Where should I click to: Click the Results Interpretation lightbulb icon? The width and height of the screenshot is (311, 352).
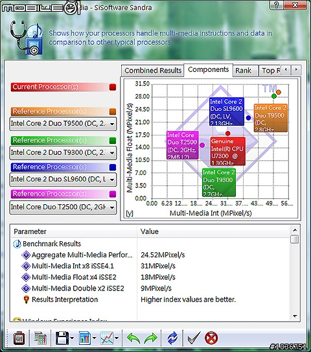coord(27,299)
